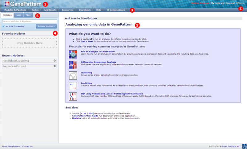Image resolution: width=247 pixels, height=149 pixels.
Task: Open the Help dropdown menu
Action: pos(100,10)
